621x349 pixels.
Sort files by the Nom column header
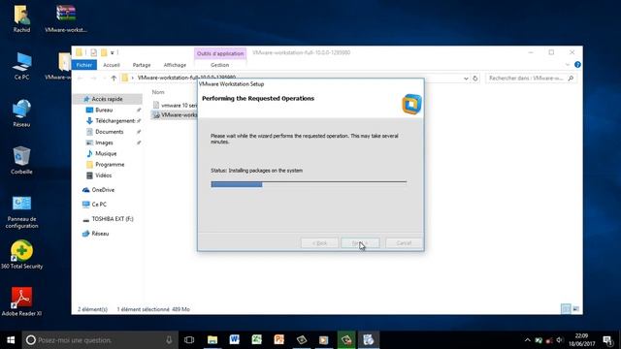[x=158, y=92]
